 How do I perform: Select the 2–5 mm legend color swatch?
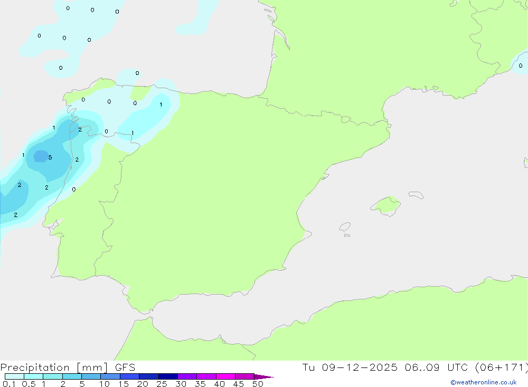(72, 376)
